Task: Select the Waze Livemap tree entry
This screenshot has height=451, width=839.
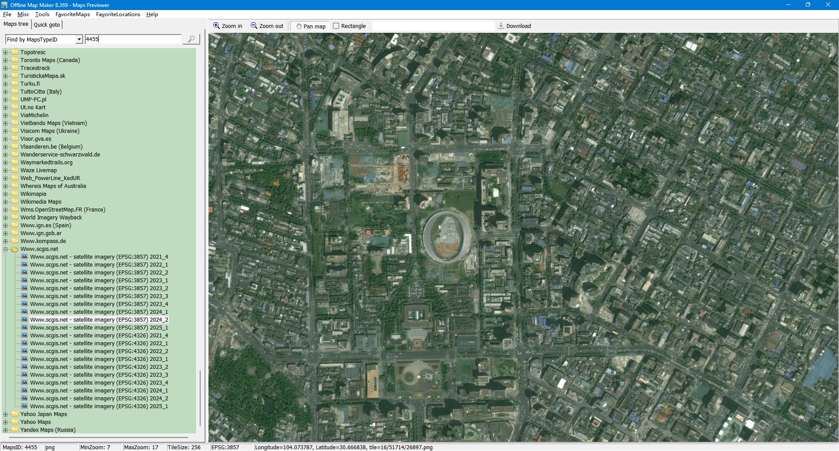Action: click(x=38, y=170)
